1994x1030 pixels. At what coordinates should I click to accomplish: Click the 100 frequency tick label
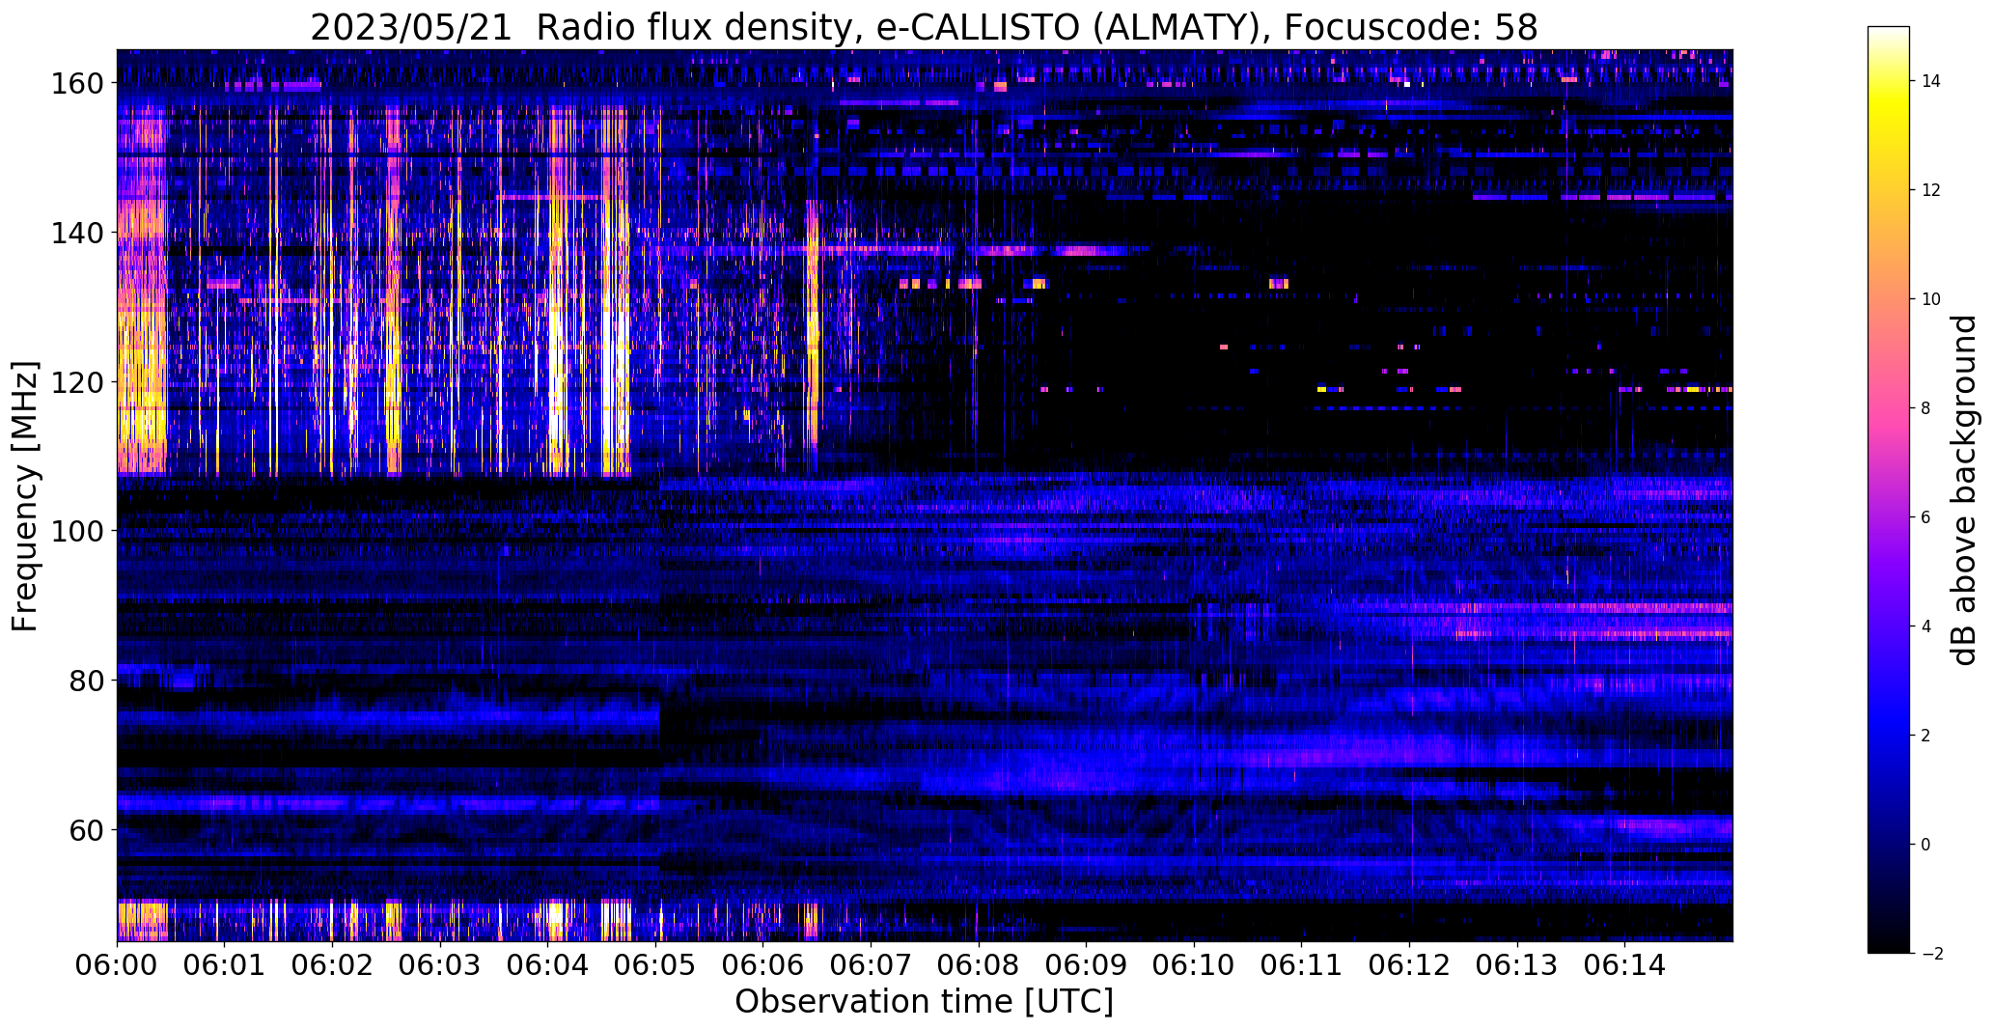pyautogui.click(x=76, y=532)
